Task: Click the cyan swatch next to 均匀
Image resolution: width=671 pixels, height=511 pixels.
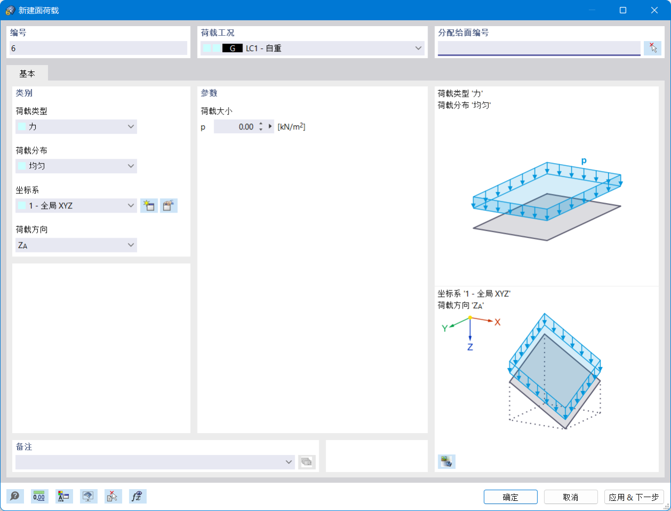Action: (x=22, y=166)
